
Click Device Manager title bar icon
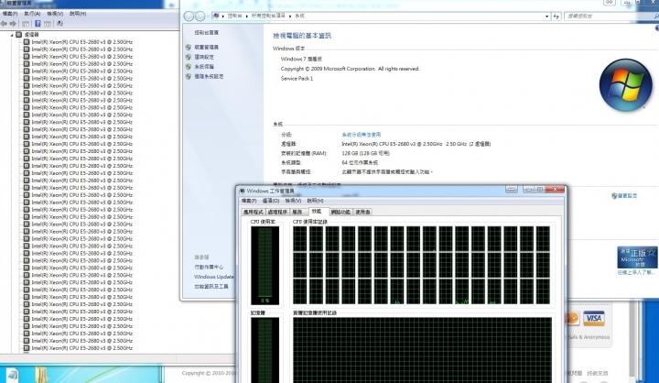tap(4, 3)
